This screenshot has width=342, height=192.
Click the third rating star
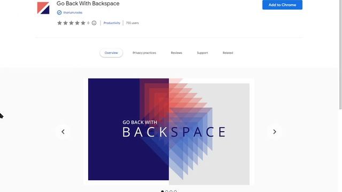tap(71, 23)
